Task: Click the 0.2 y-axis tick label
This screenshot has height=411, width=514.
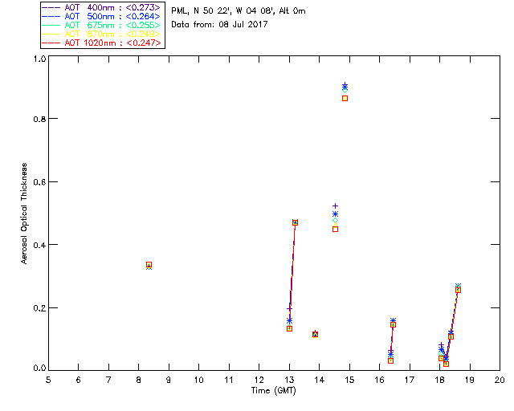Action: [39, 308]
